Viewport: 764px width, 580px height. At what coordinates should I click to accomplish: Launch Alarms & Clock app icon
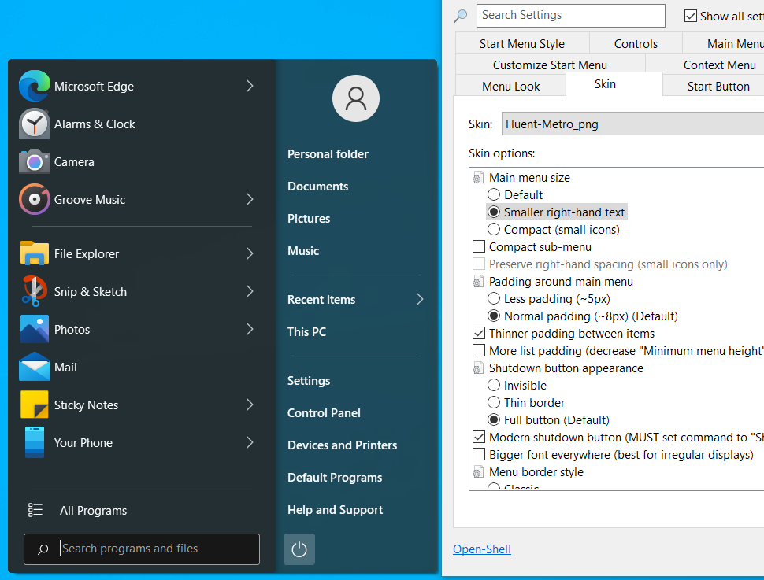[x=34, y=124]
